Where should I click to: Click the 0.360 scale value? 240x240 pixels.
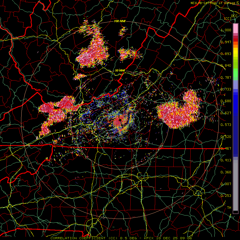pyautogui.click(x=226, y=172)
